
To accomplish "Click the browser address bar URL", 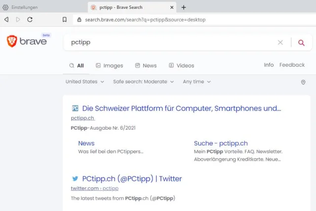I will coord(145,20).
